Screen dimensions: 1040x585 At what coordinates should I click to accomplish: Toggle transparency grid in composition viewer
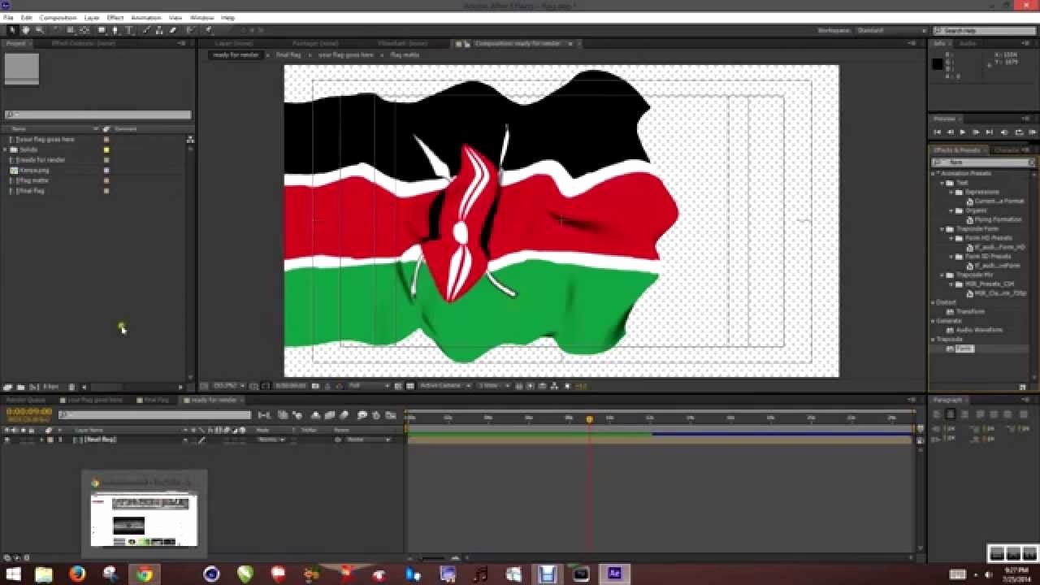click(410, 385)
